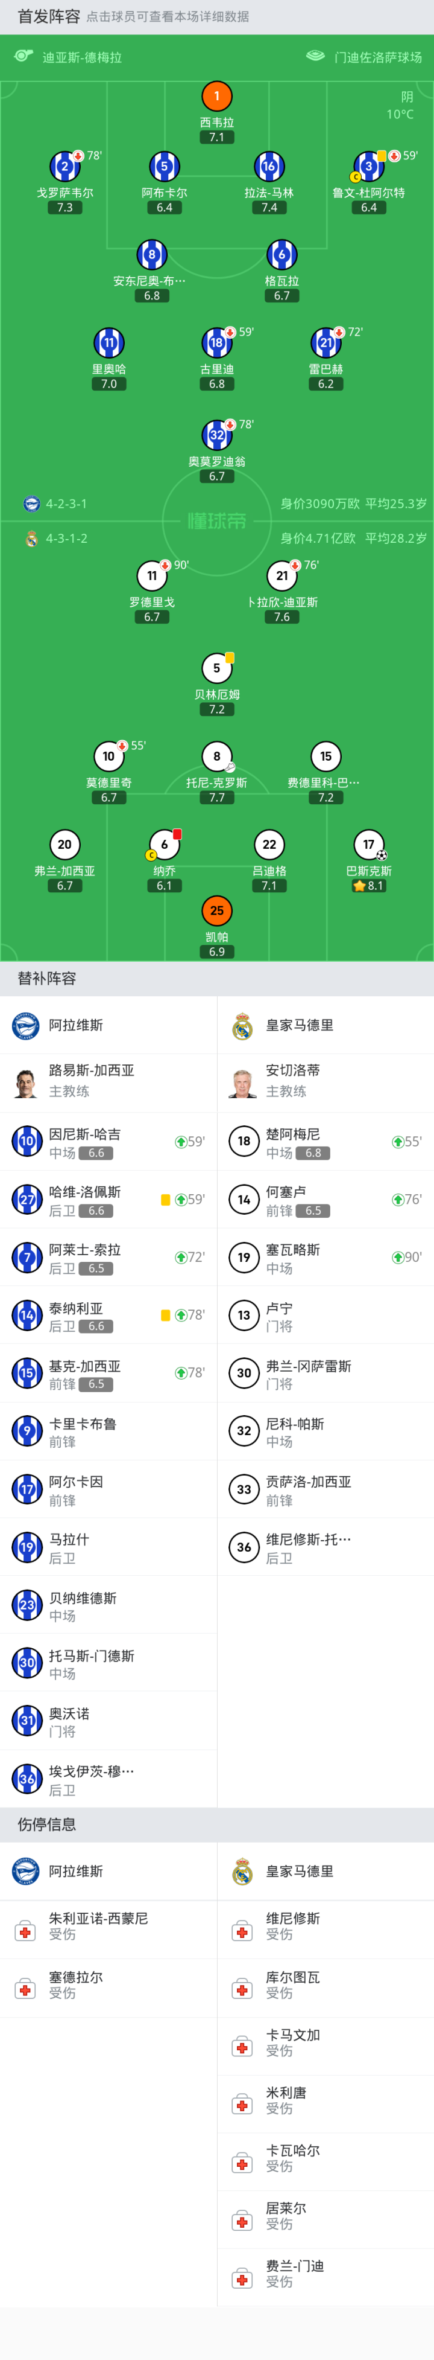Open injured player 朱利亚诺-西蒙尼's entry
Image resolution: width=434 pixels, height=2360 pixels.
[108, 1928]
